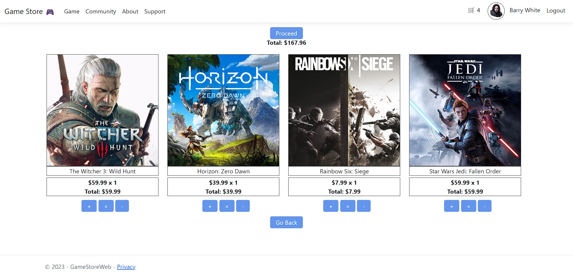The image size is (573, 276).
Task: Open the shopping cart icon
Action: (471, 10)
